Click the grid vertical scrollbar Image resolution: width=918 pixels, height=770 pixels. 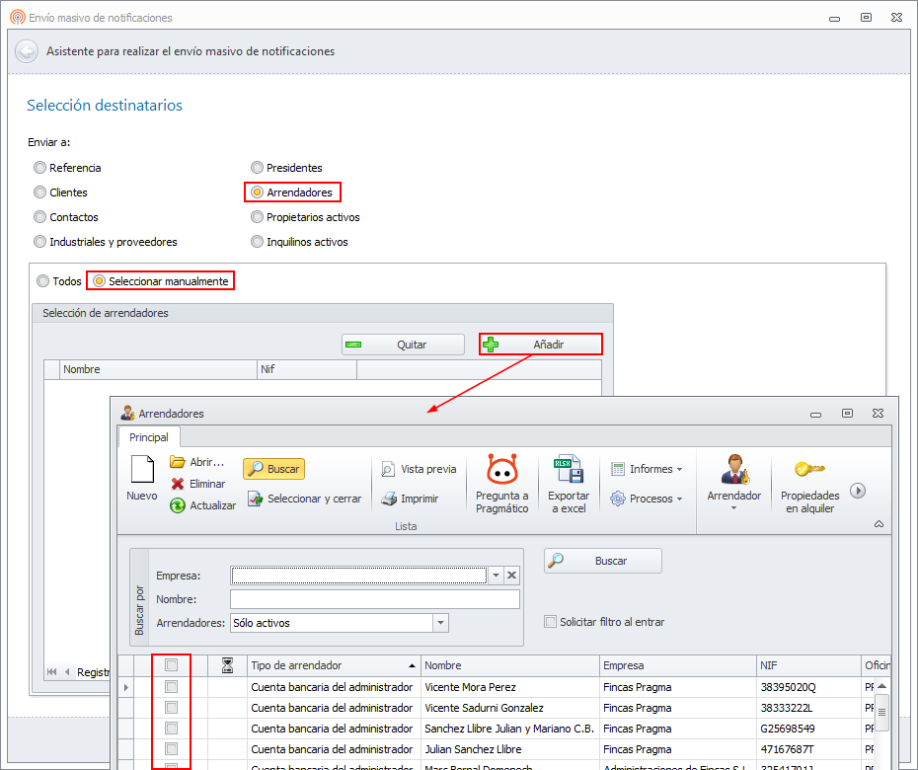pyautogui.click(x=881, y=712)
